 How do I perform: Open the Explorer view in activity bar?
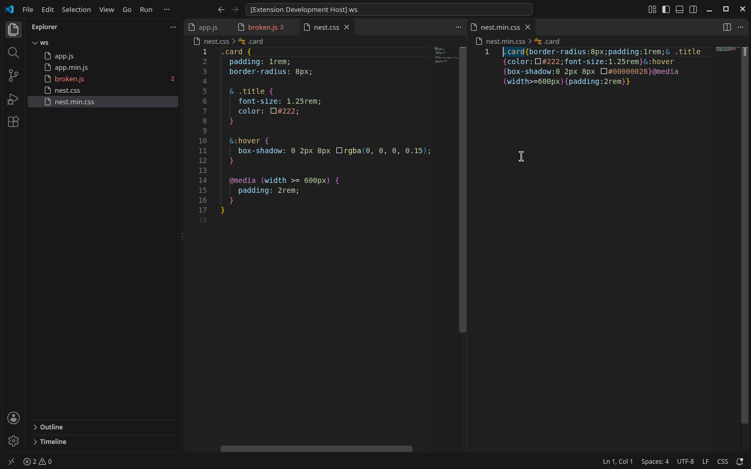pos(14,30)
